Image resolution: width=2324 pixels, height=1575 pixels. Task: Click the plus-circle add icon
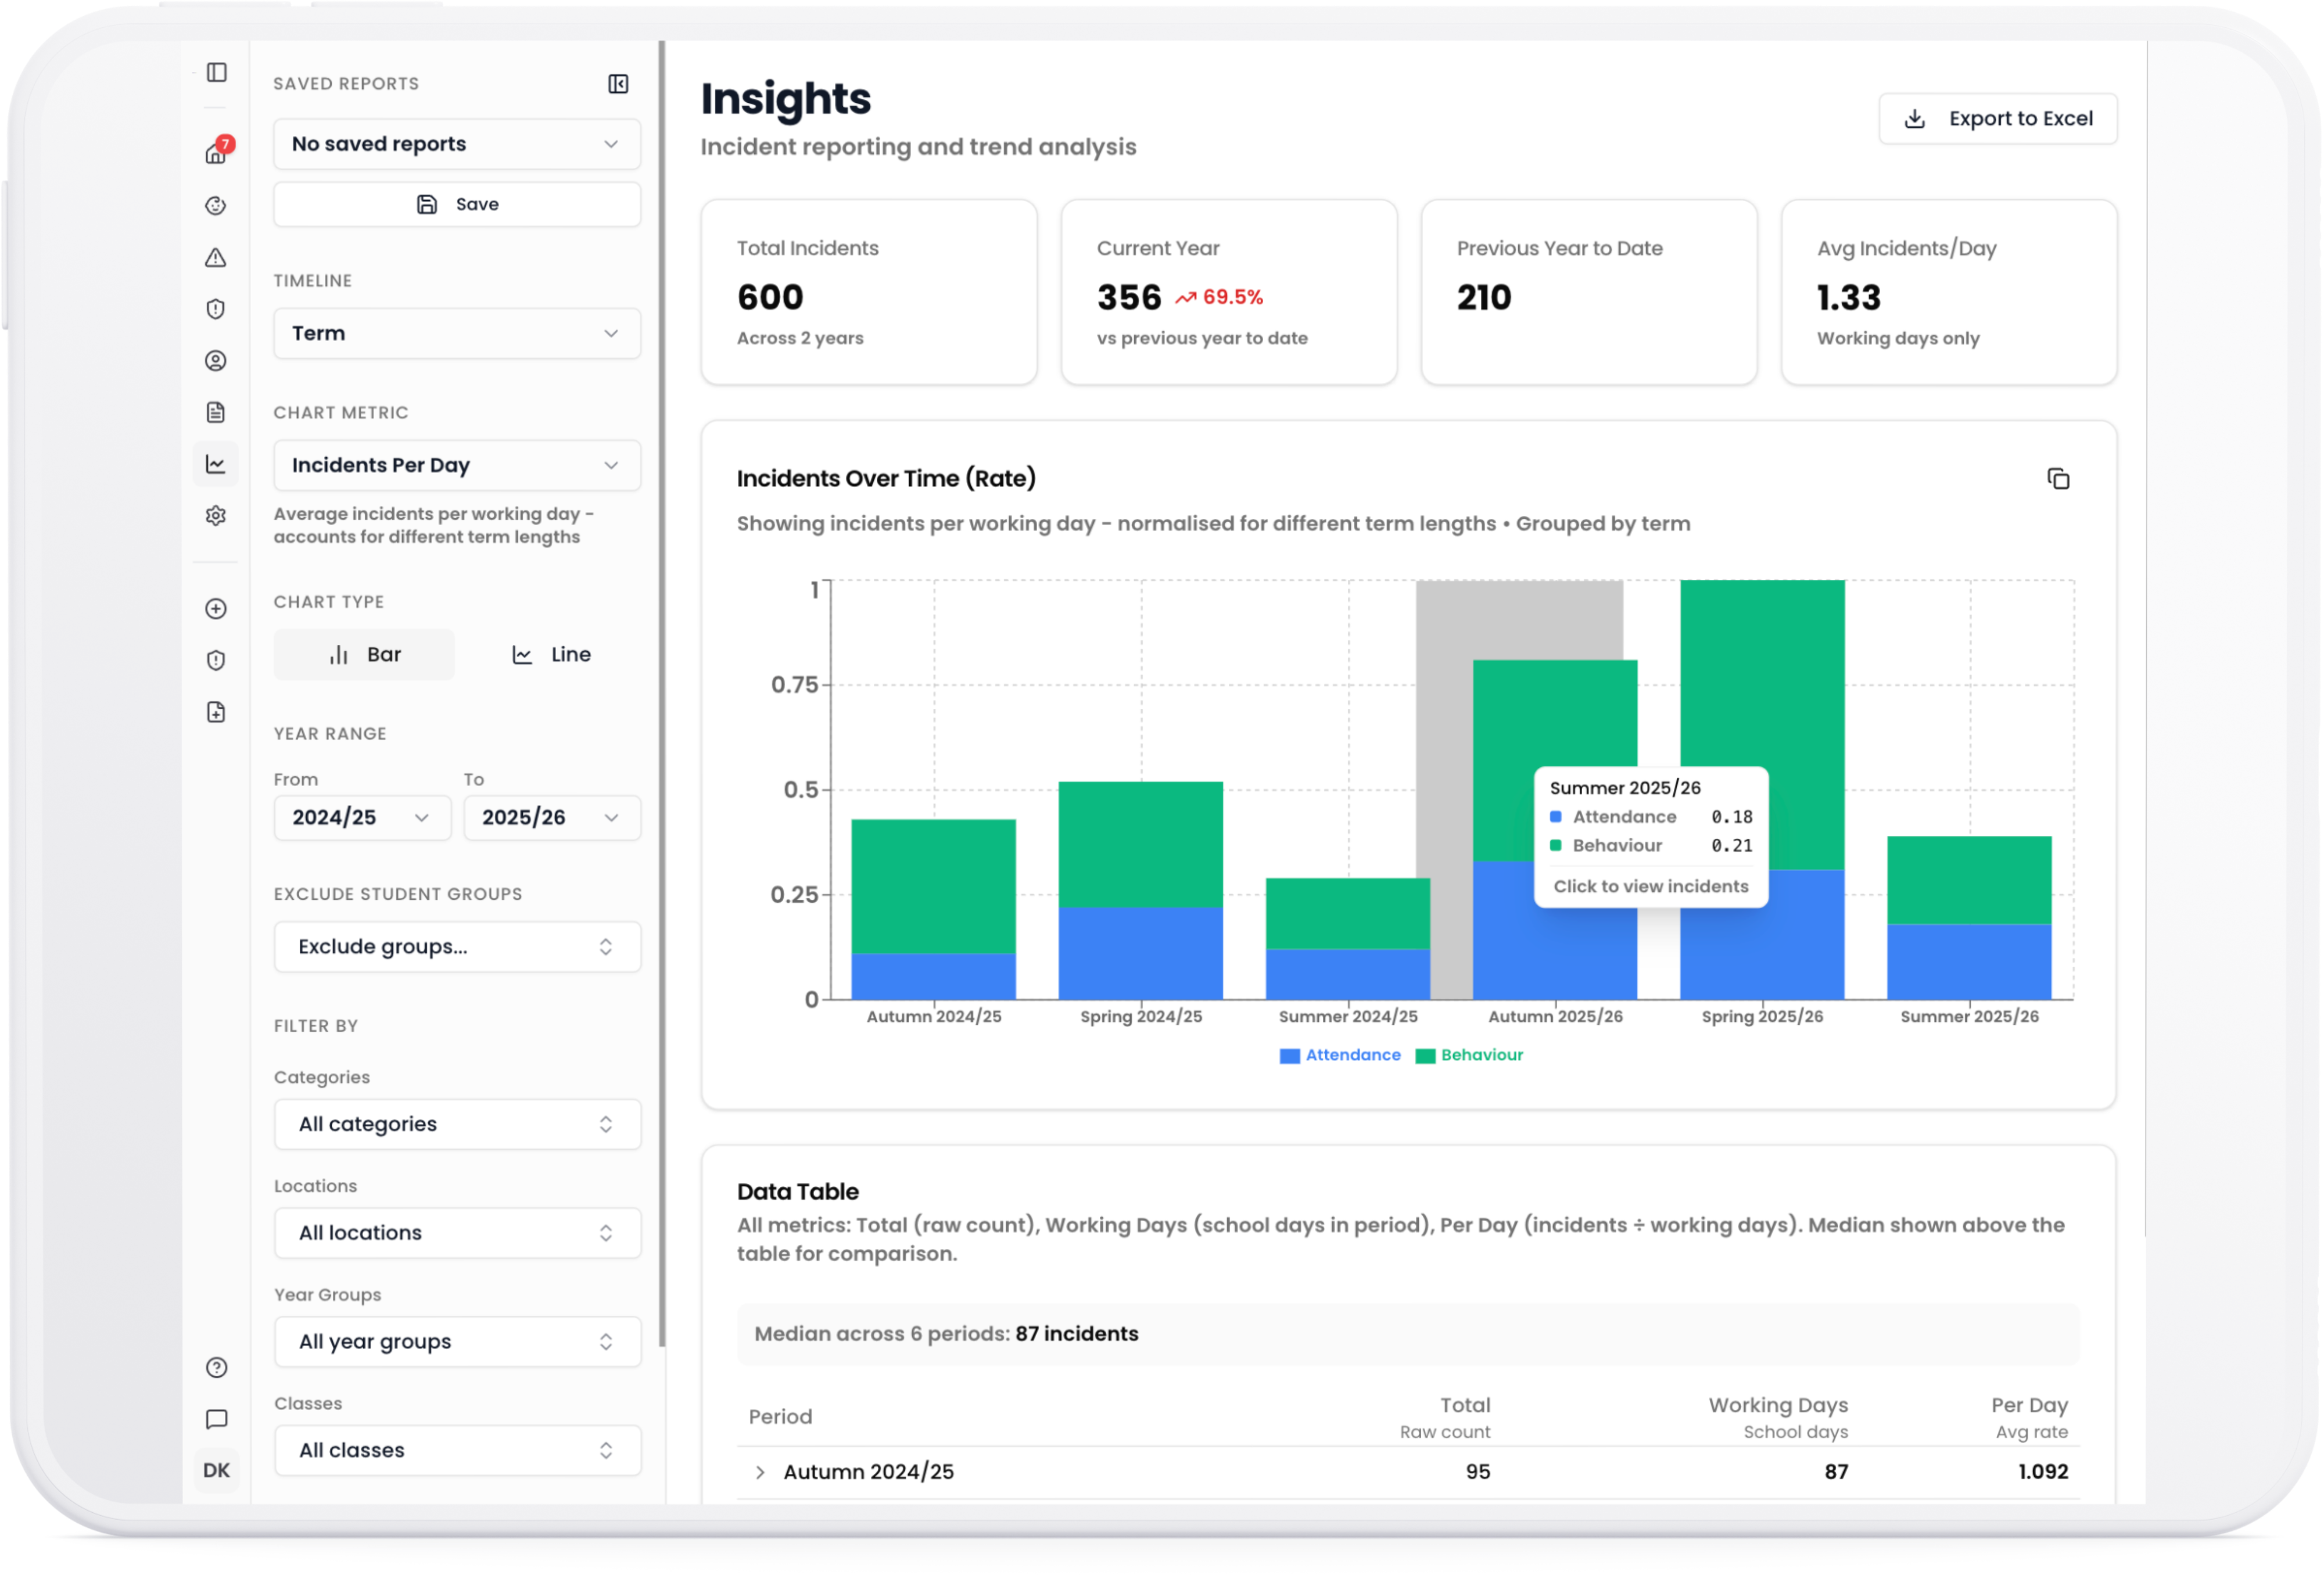click(x=216, y=609)
